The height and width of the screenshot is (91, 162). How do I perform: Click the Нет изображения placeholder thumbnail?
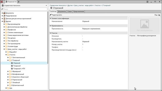click(x=145, y=26)
